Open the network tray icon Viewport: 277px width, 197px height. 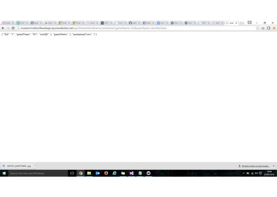pyautogui.click(x=252, y=173)
